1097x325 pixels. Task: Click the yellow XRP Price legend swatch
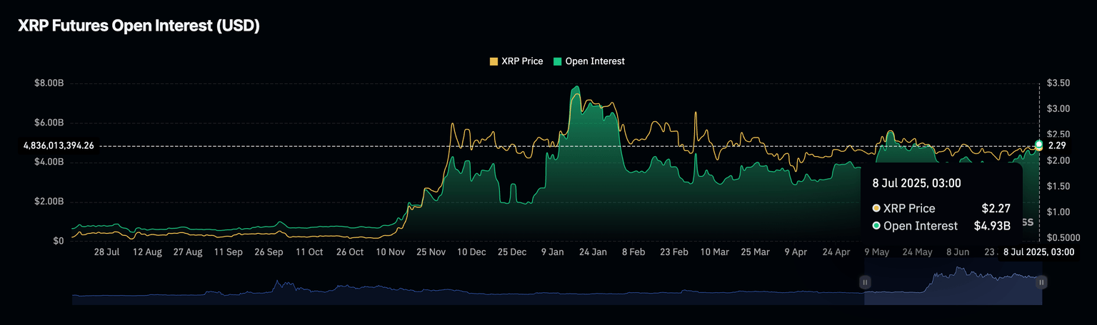(x=494, y=61)
